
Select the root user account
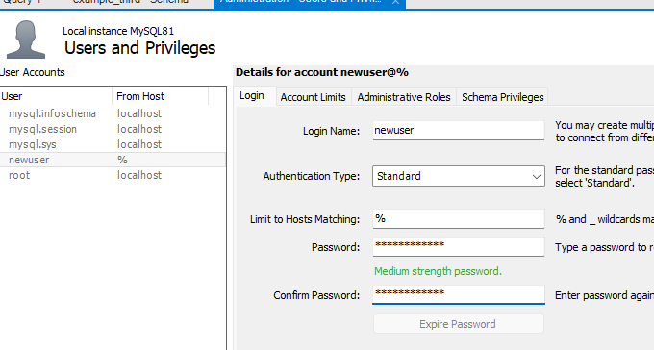pyautogui.click(x=113, y=175)
